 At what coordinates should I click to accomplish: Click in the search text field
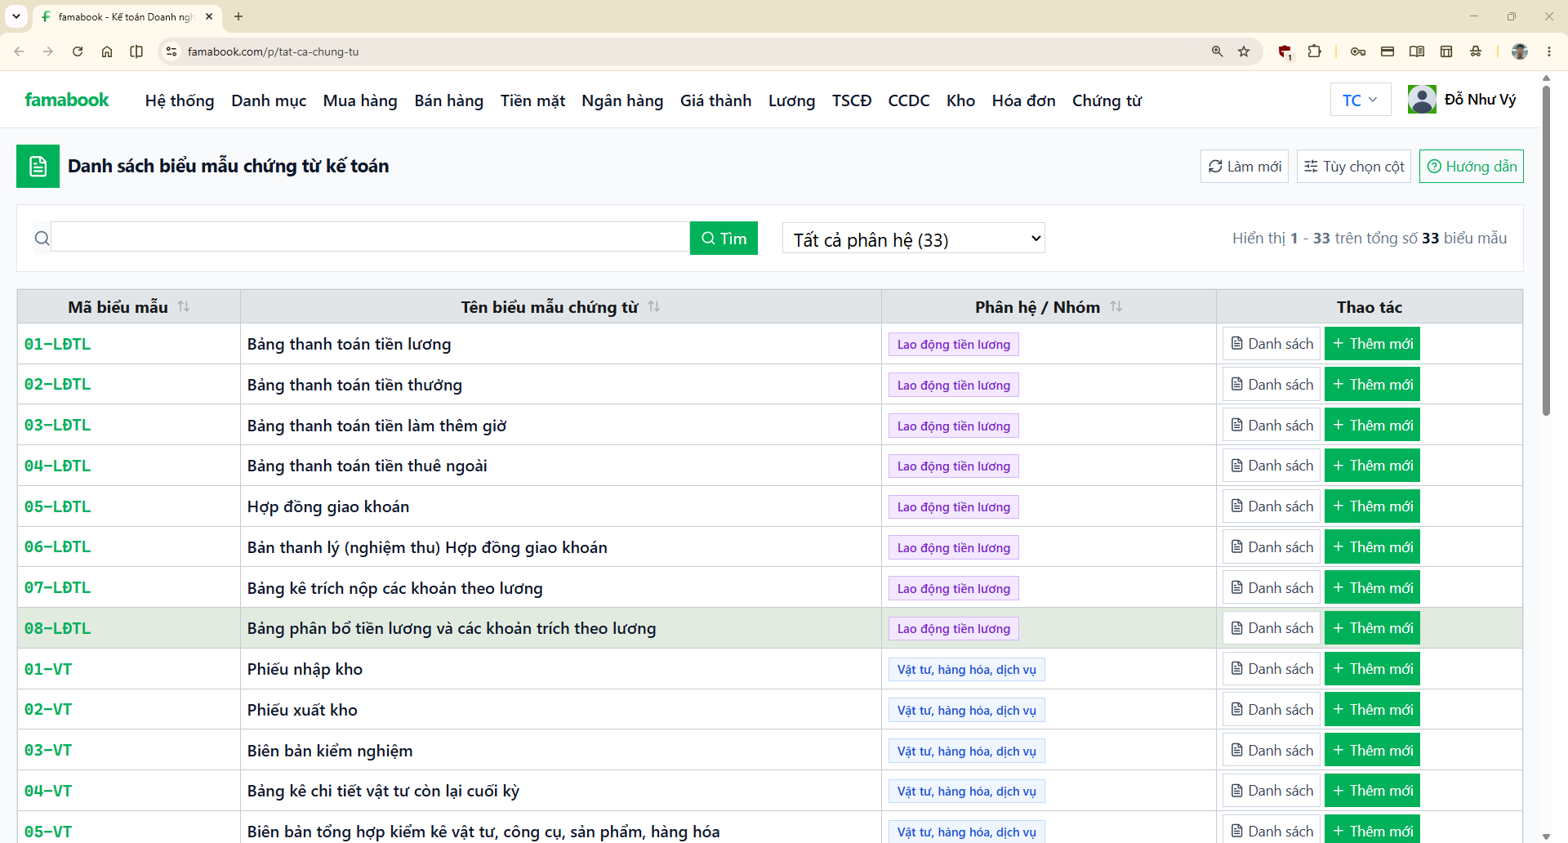tap(371, 238)
